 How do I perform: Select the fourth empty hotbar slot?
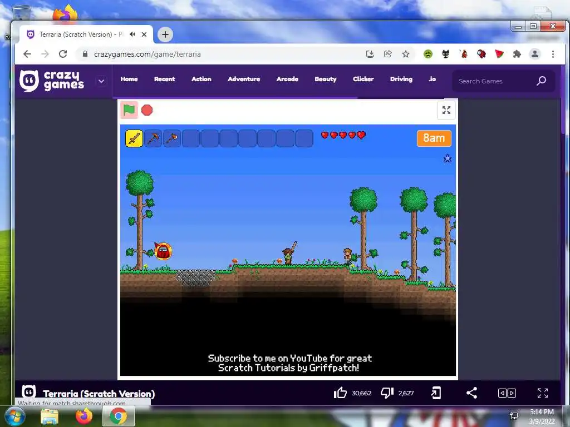(248, 138)
